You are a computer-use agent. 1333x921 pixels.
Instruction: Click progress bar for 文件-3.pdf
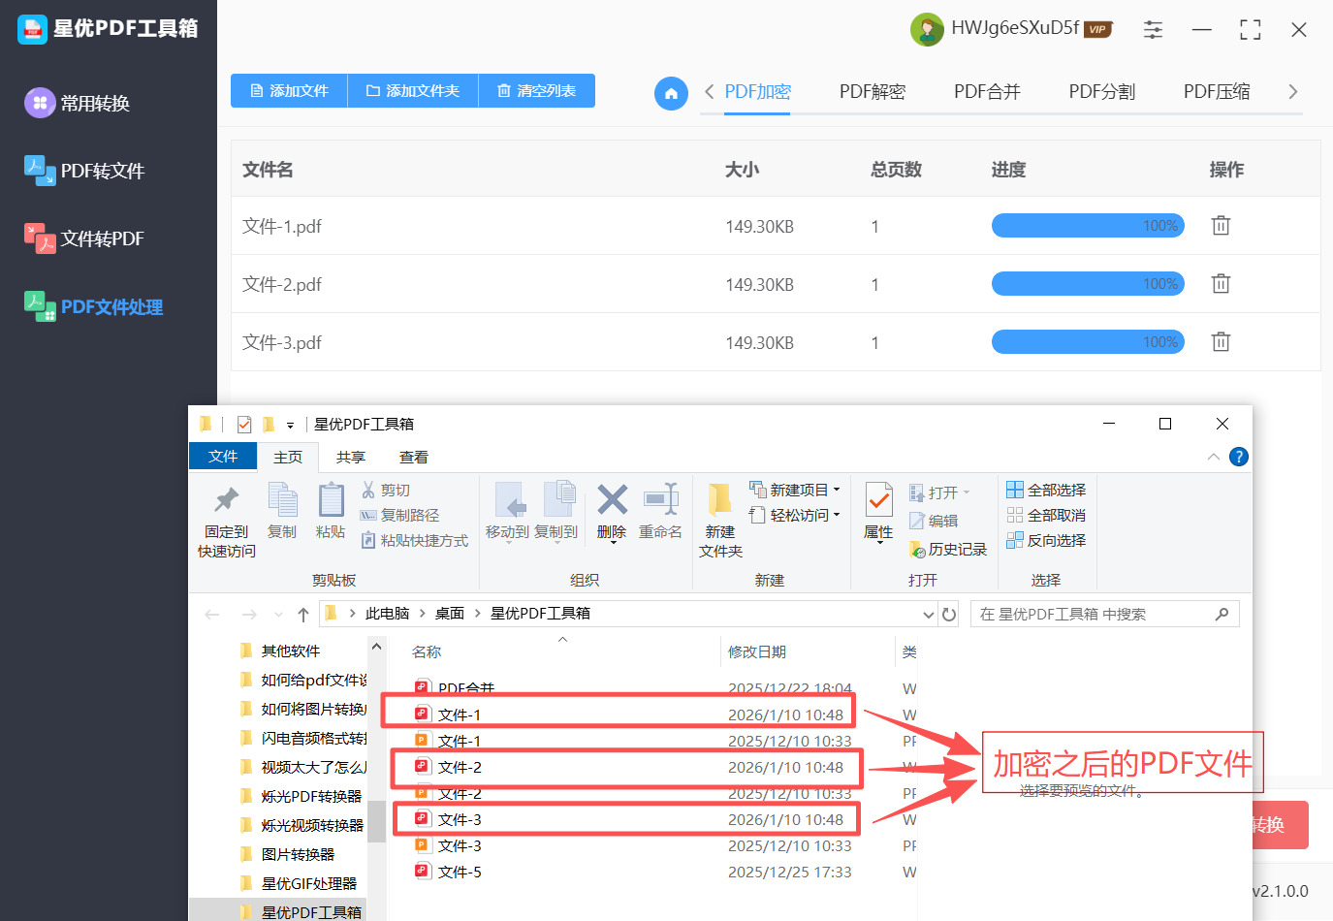point(1088,342)
